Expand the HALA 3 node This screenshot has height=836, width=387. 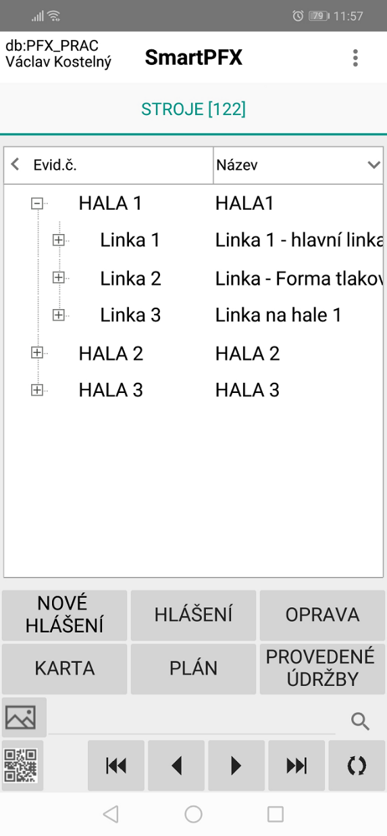[x=37, y=390]
